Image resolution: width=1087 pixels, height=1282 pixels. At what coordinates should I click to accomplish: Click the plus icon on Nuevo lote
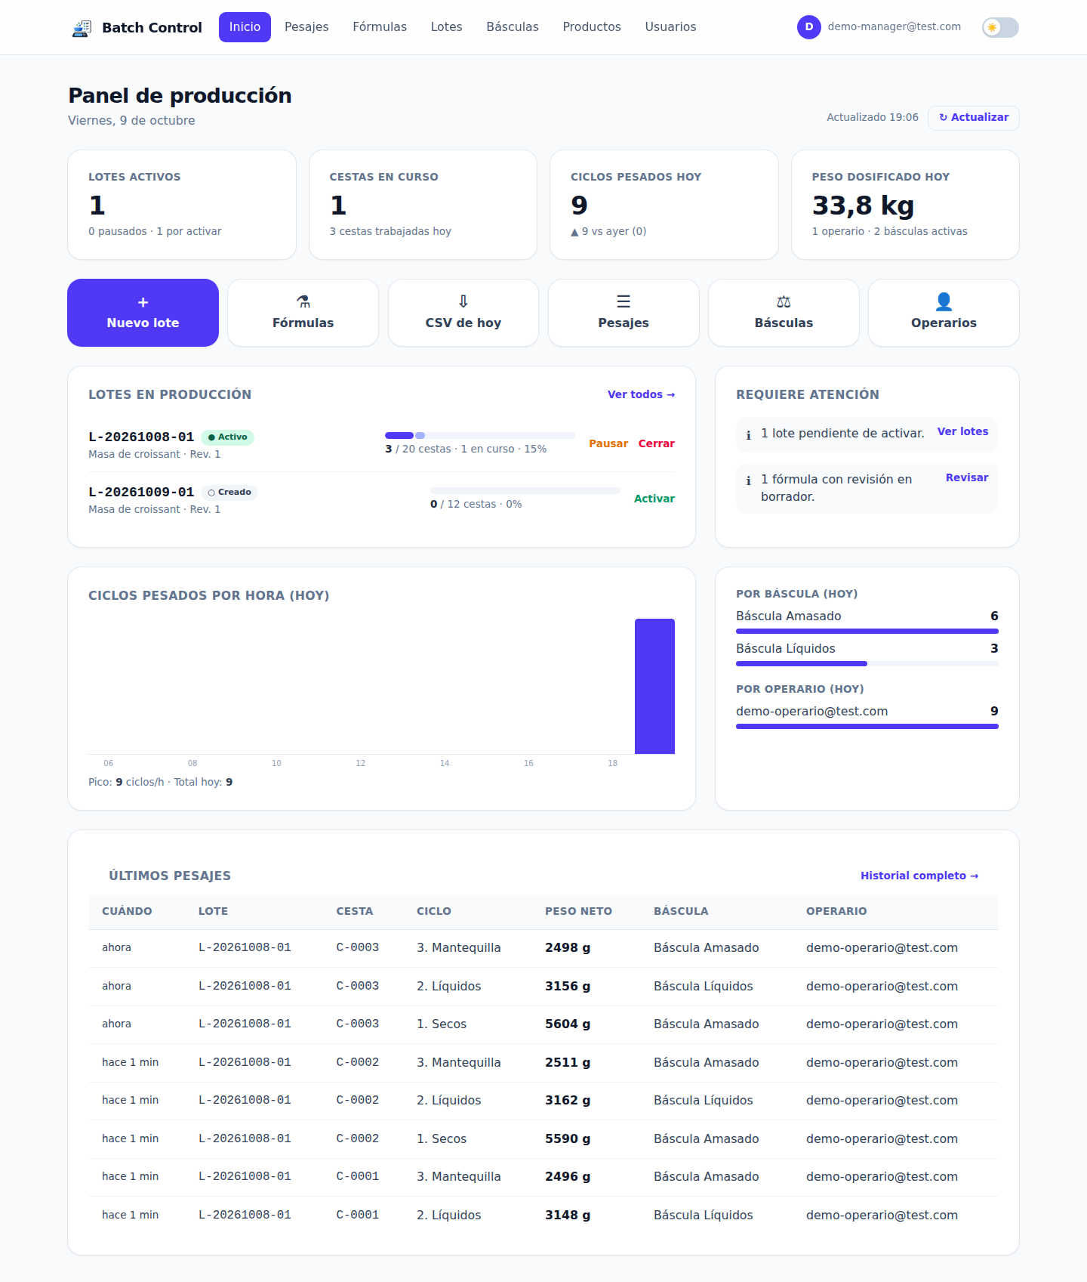pos(143,302)
